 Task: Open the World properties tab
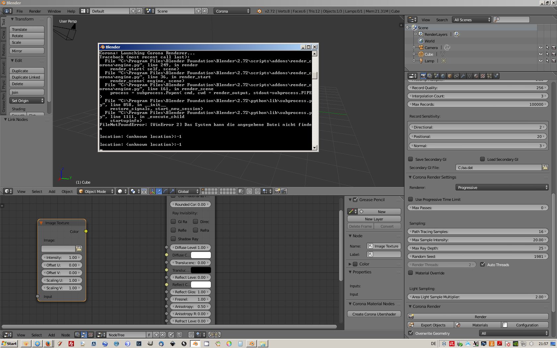click(443, 76)
